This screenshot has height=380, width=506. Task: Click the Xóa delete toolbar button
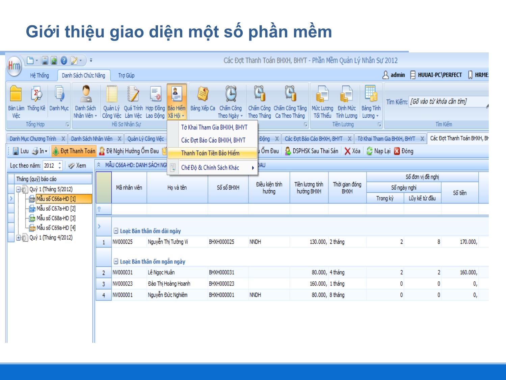point(352,151)
